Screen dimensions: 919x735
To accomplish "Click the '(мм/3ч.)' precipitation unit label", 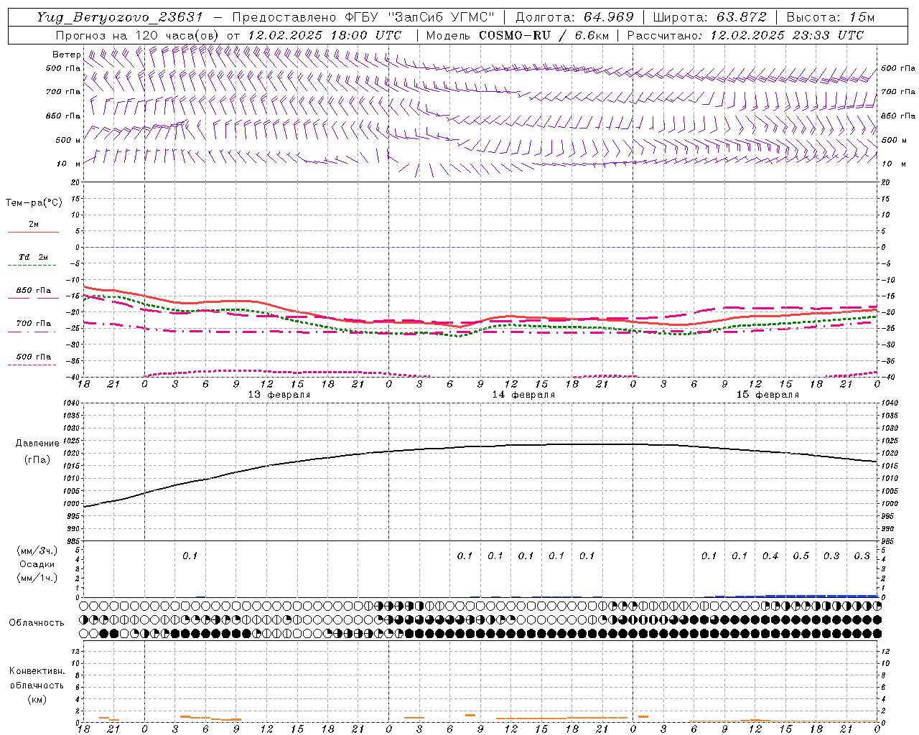I will pos(37,551).
